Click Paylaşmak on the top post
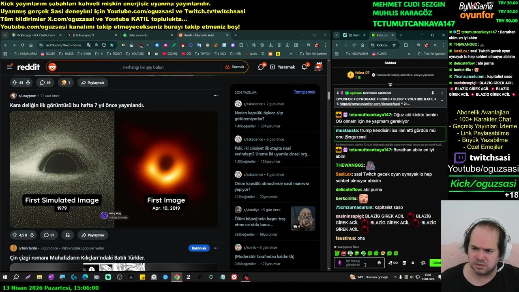 (93, 82)
